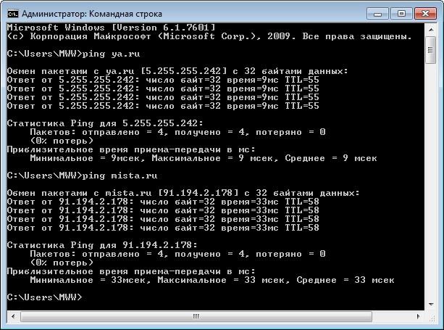Click the line 'Минимальное = 9мсек'
This screenshot has height=330, width=444.
(x=204, y=158)
